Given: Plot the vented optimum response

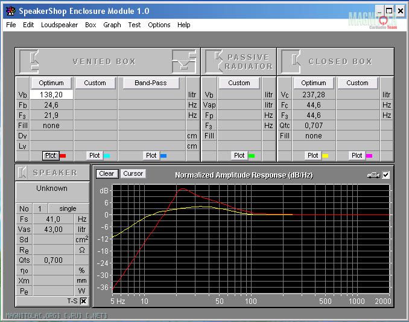Looking at the screenshot, I should point(51,156).
